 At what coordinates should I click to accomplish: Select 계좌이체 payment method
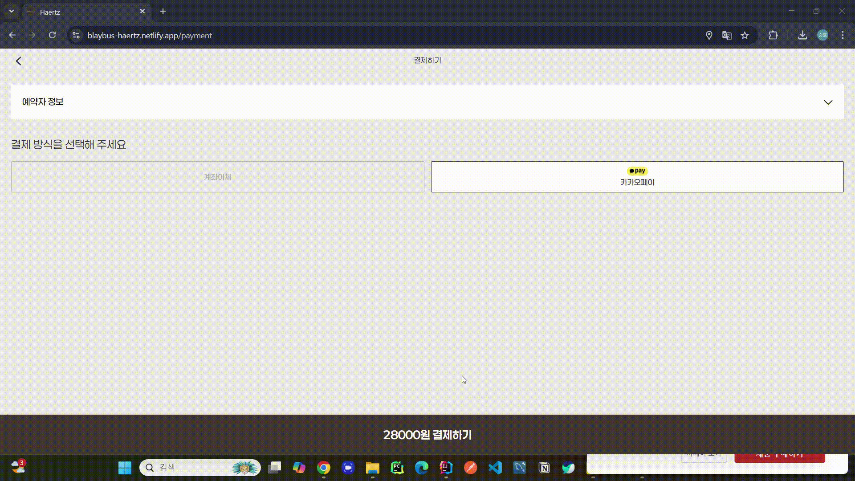point(217,177)
